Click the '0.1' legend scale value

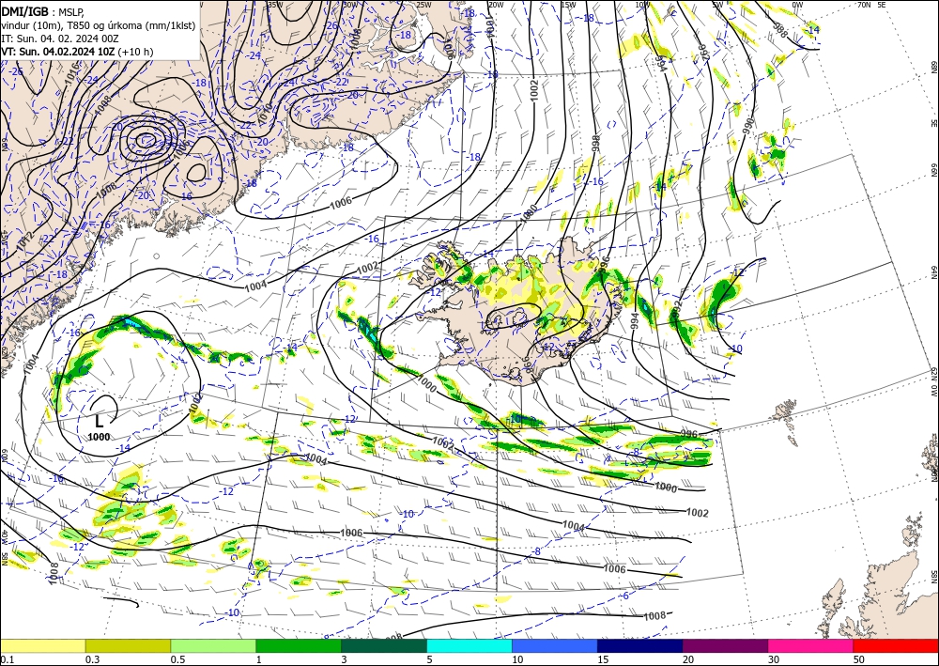coord(6,659)
